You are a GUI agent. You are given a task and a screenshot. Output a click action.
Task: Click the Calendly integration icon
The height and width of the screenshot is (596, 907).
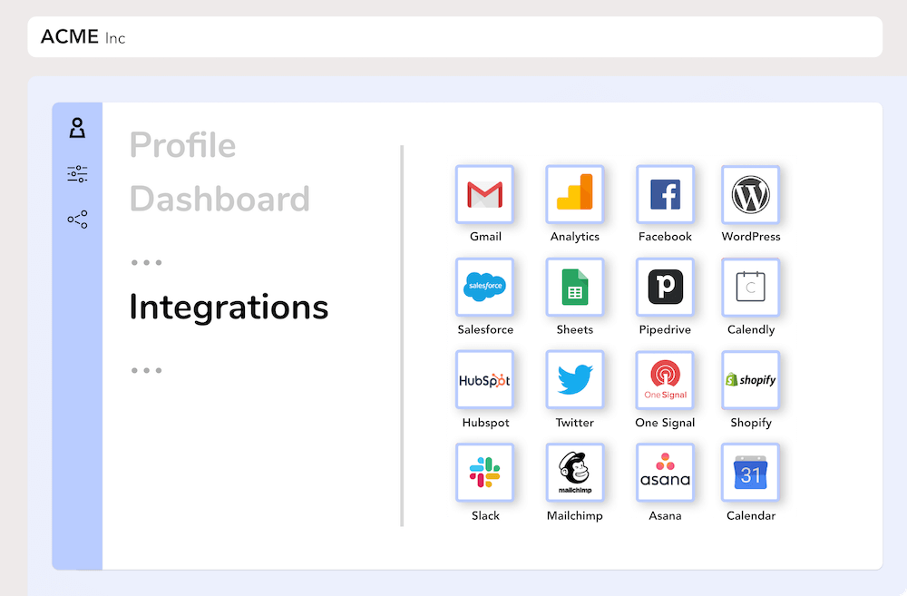750,287
